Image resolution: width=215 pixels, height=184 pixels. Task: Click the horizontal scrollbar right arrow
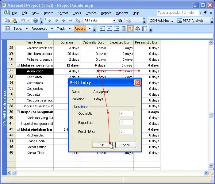click(206, 173)
